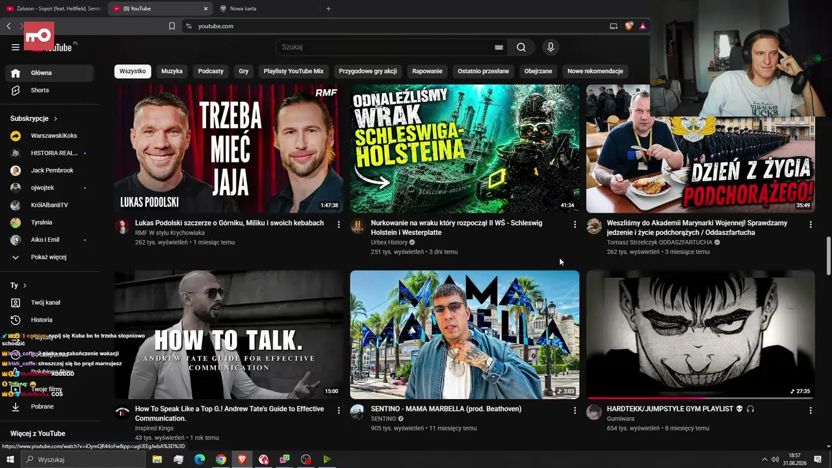Image resolution: width=832 pixels, height=468 pixels.
Task: Select the Przygodowe gry akcji chip
Action: [368, 71]
